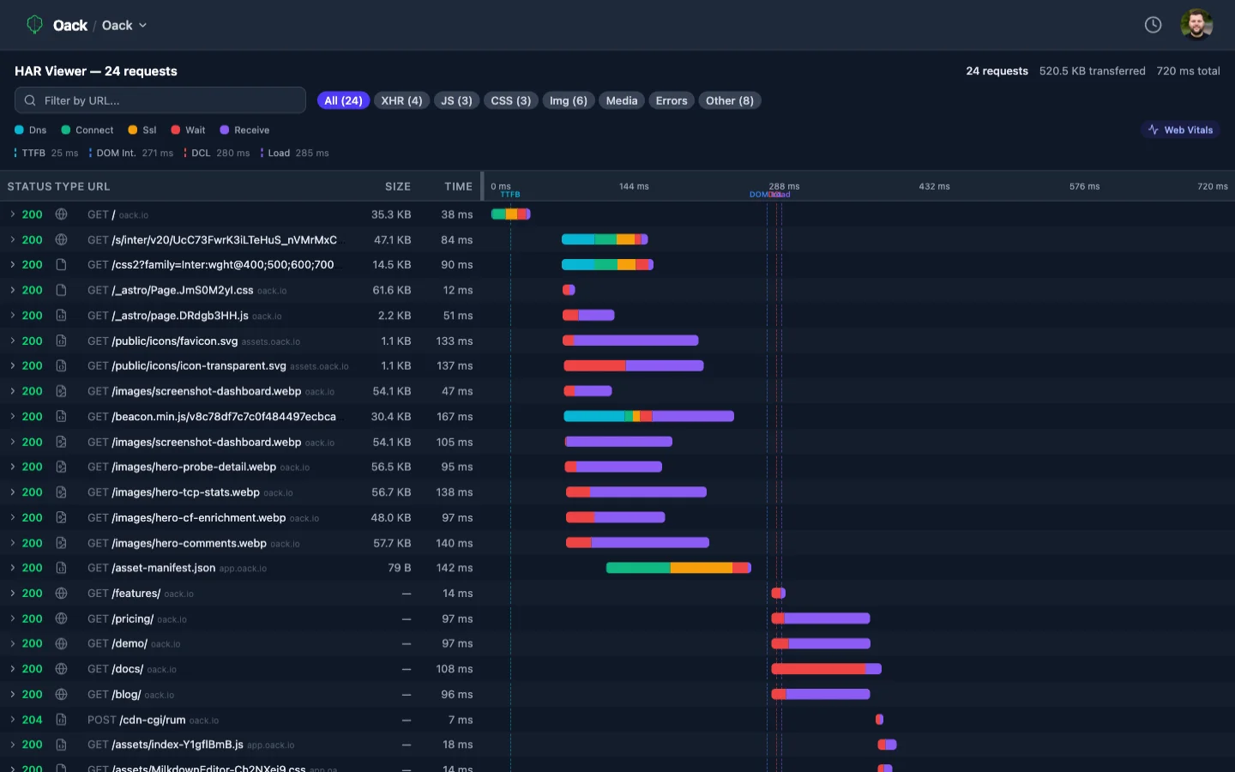This screenshot has width=1235, height=772.
Task: Click the image type icon for hero-tcp-stats.webp row
Action: 61,492
